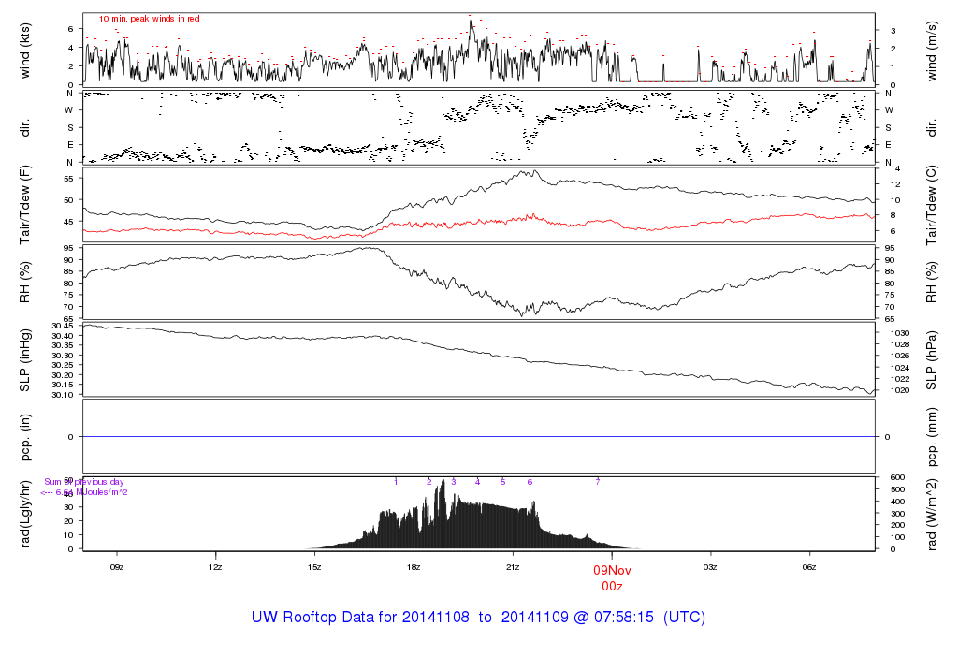Select purple marker 4 in radiation panel
This screenshot has height=655, width=958.
coord(478,482)
